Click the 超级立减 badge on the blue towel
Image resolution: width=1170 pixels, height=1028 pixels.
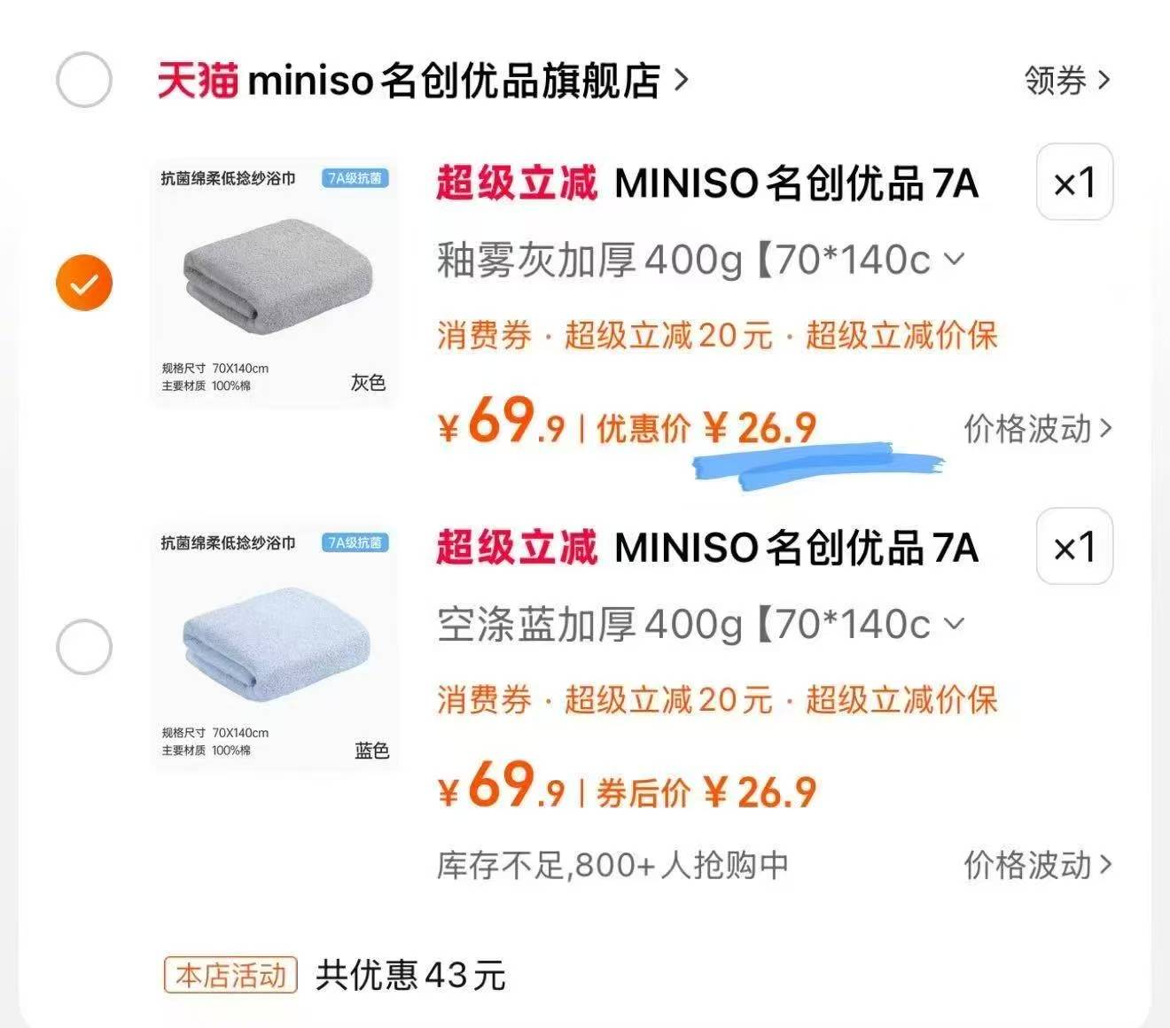pyautogui.click(x=518, y=549)
